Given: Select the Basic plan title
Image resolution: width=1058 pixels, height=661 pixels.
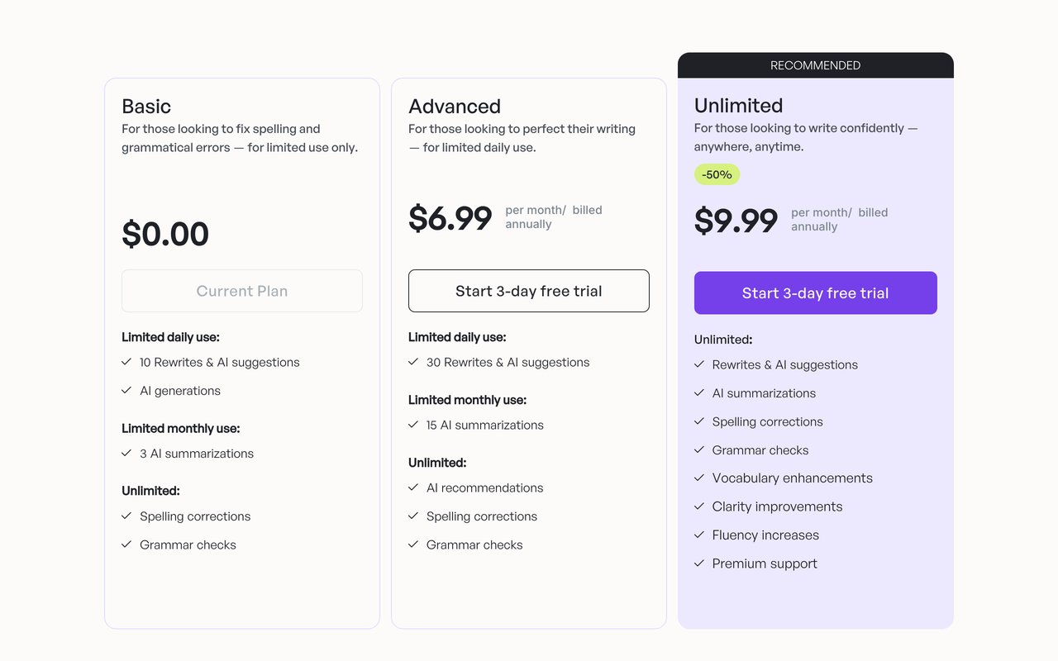Looking at the screenshot, I should [x=146, y=107].
